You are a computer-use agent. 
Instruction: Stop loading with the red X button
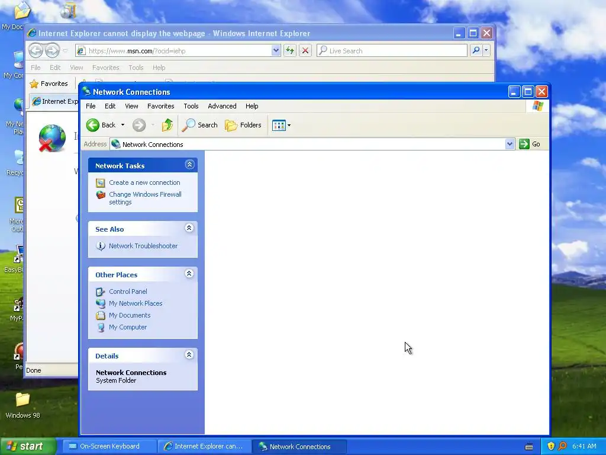coord(305,50)
